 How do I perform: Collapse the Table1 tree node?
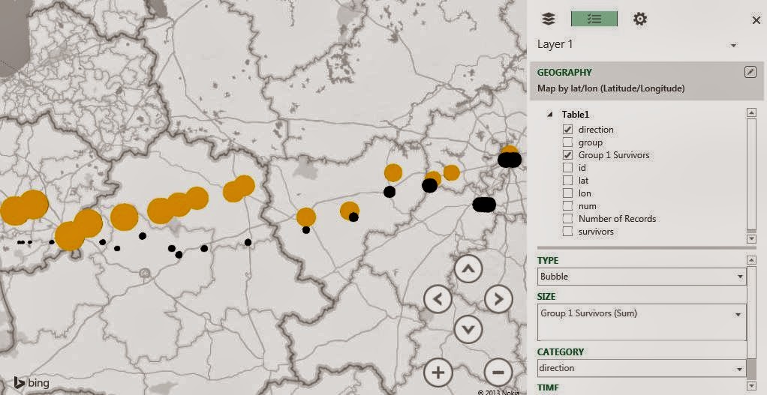pos(550,114)
